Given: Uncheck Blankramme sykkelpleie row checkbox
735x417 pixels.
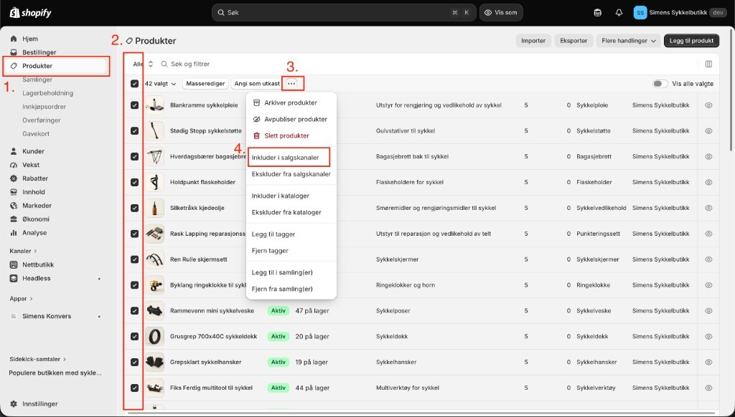Looking at the screenshot, I should point(134,105).
